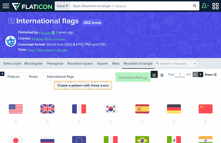Open the China flag icon
The width and height of the screenshot is (221, 143).
coord(205,109)
